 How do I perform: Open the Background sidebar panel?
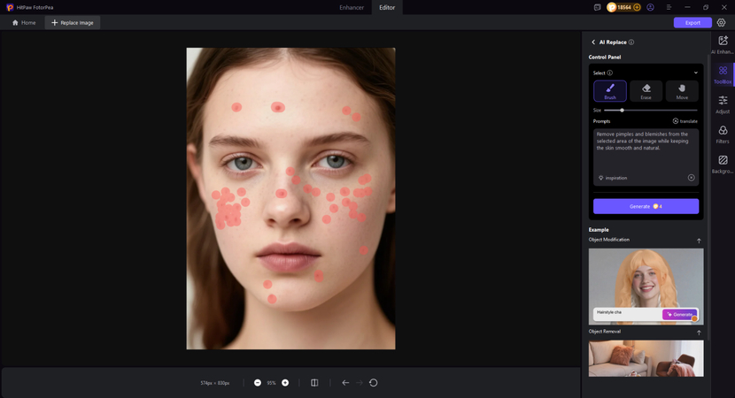[x=723, y=165]
